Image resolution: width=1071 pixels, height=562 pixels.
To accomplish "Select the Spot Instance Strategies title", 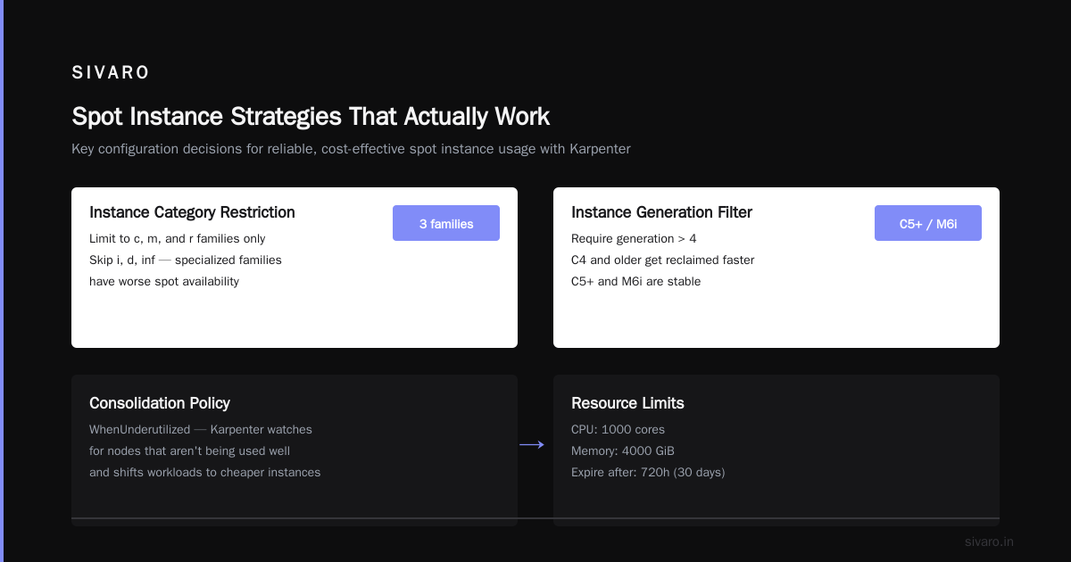I will 311,117.
